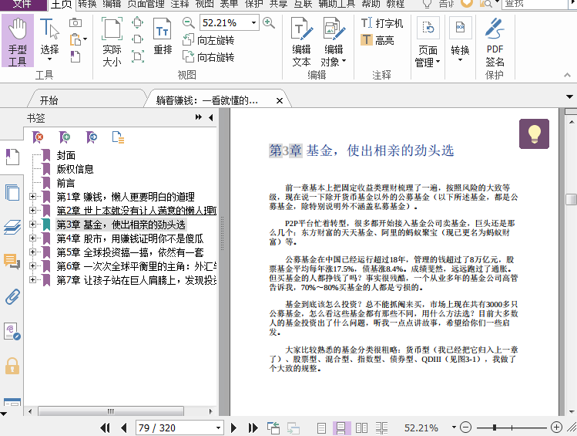Open the zoom percentage dropdown in the ribbon
The image size is (577, 436).
[253, 23]
